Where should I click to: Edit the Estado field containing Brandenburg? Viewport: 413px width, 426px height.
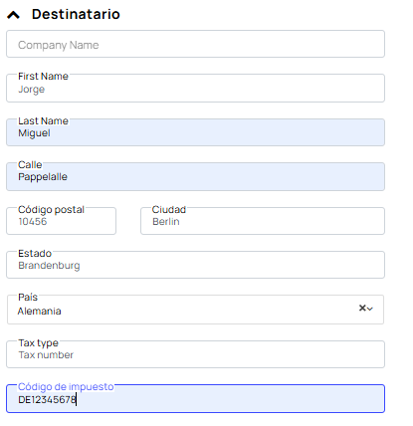195,265
